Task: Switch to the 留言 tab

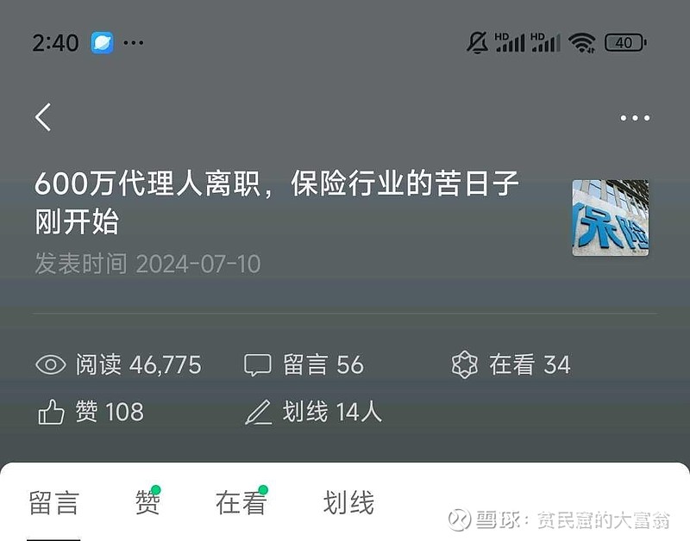Action: click(x=53, y=503)
